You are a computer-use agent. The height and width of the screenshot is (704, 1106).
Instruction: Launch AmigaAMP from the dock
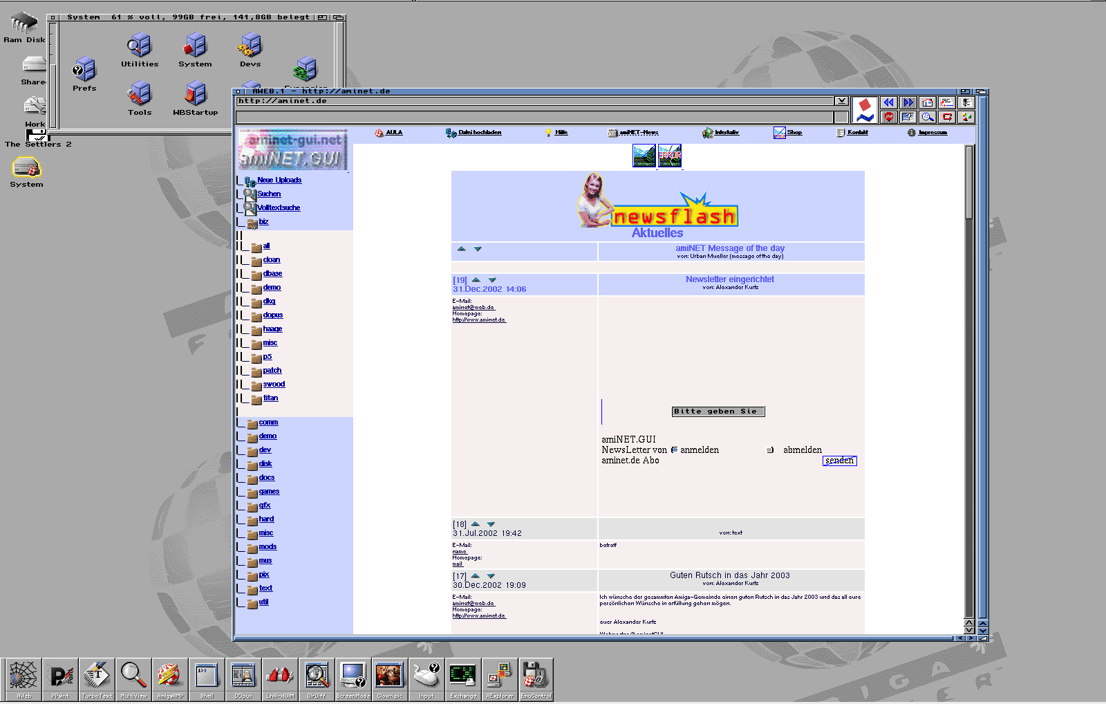pos(169,676)
